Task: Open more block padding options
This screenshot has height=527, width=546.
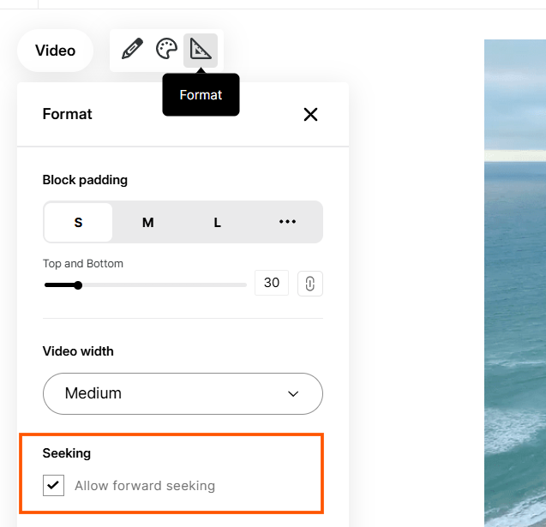Action: (287, 222)
